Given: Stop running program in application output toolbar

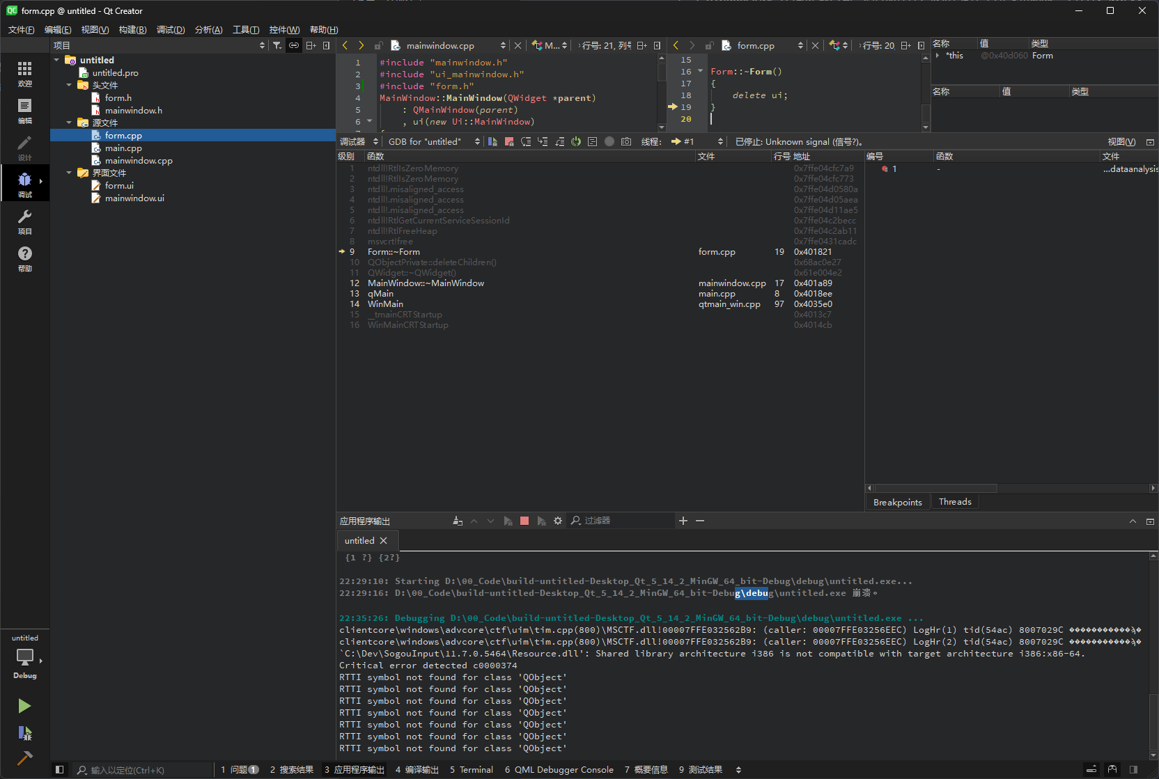Looking at the screenshot, I should tap(524, 521).
